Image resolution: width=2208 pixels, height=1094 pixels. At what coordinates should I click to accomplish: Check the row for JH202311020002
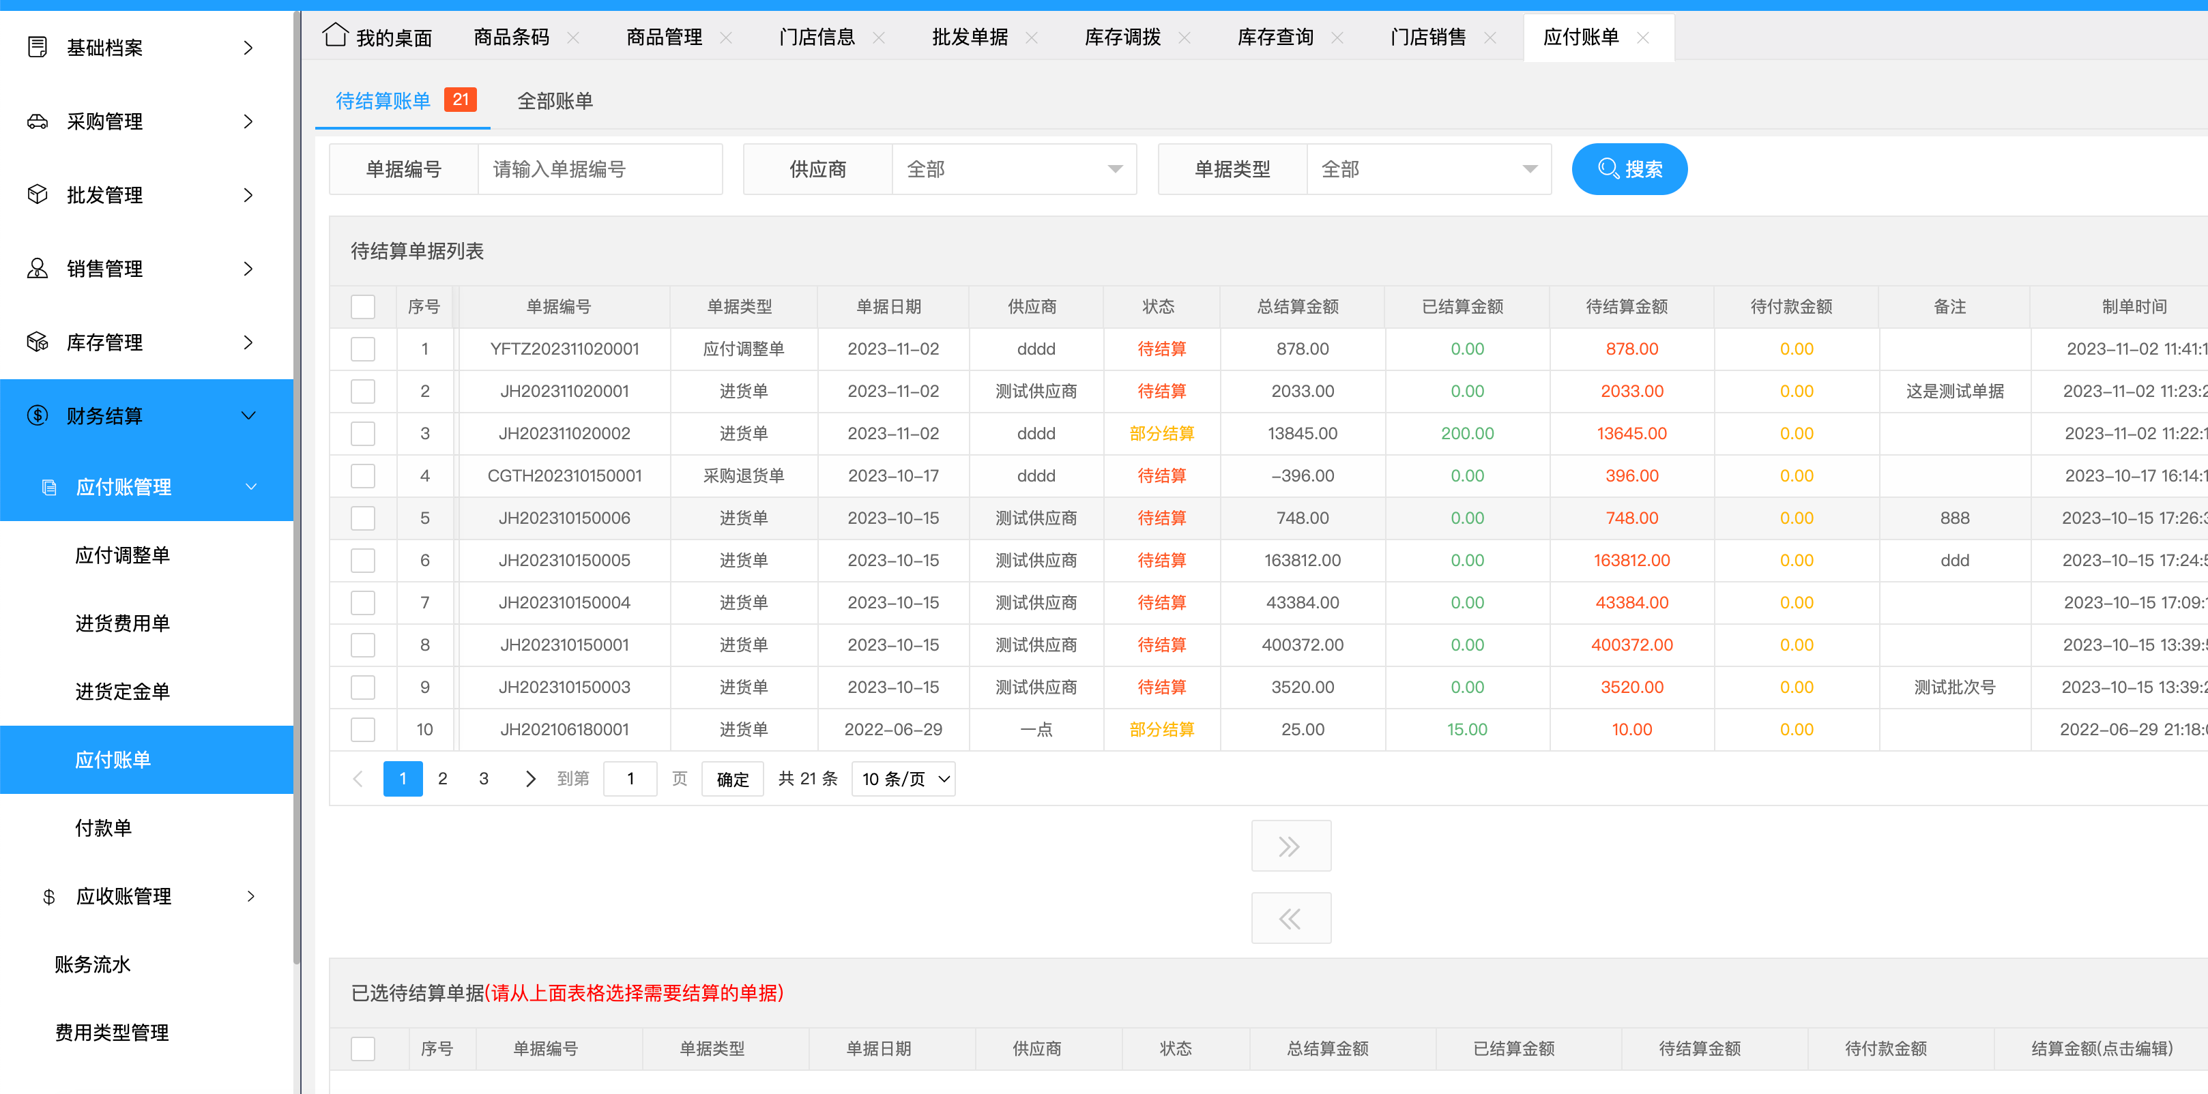coord(364,434)
